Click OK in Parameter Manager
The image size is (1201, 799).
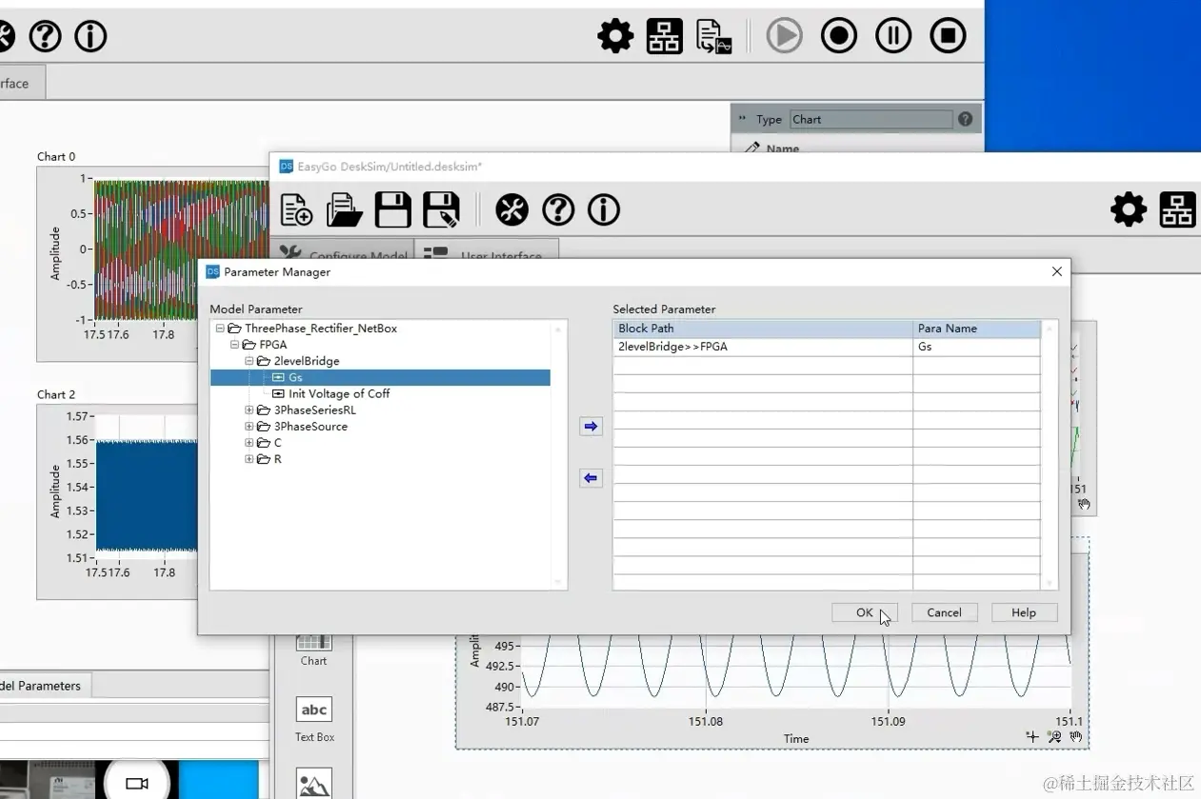click(x=864, y=612)
